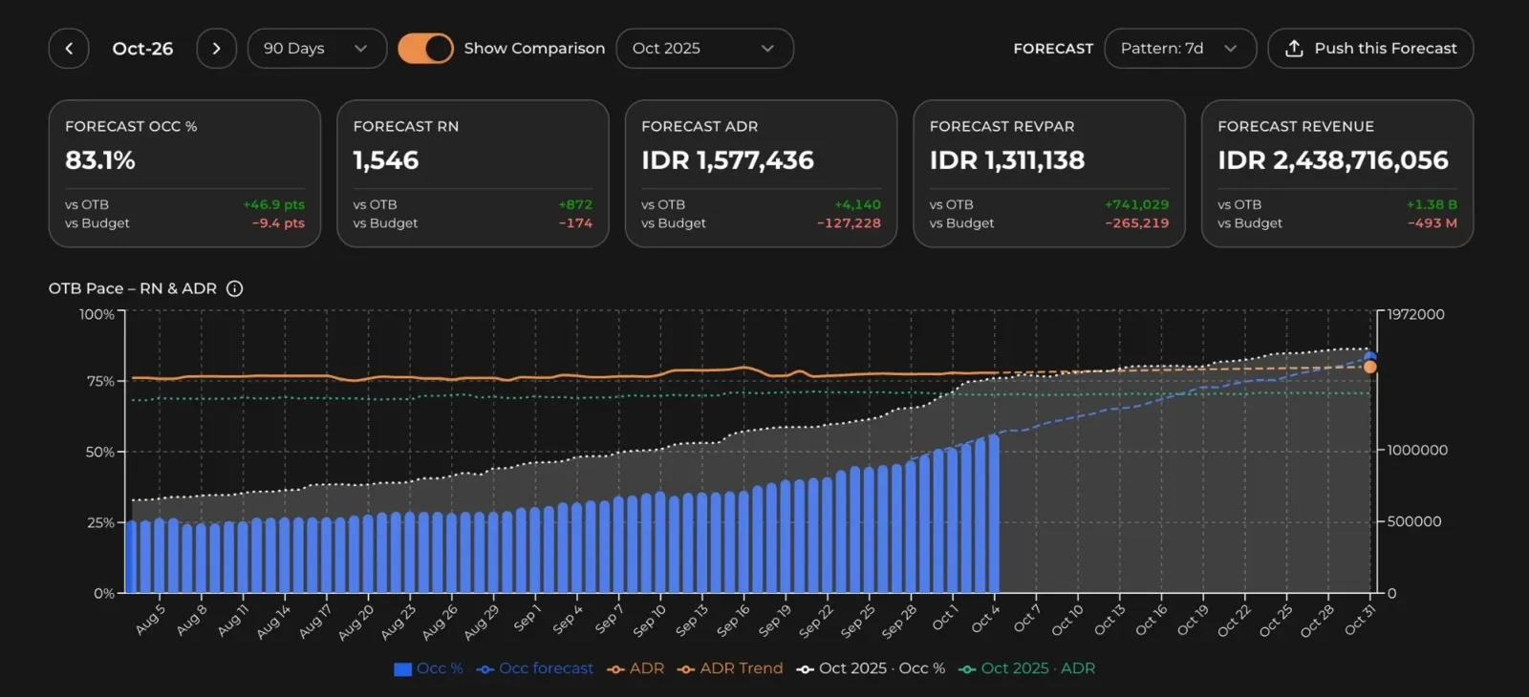Click the FORECAST label beside Pattern dropdown

(x=1053, y=49)
